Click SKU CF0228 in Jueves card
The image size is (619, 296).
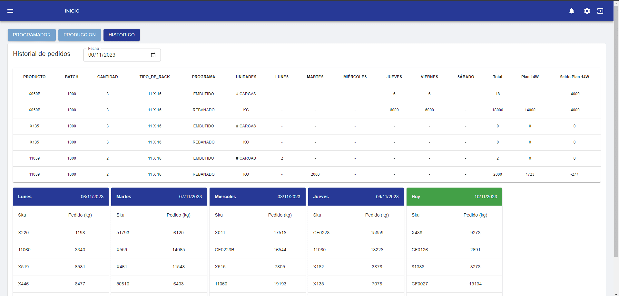coord(321,233)
